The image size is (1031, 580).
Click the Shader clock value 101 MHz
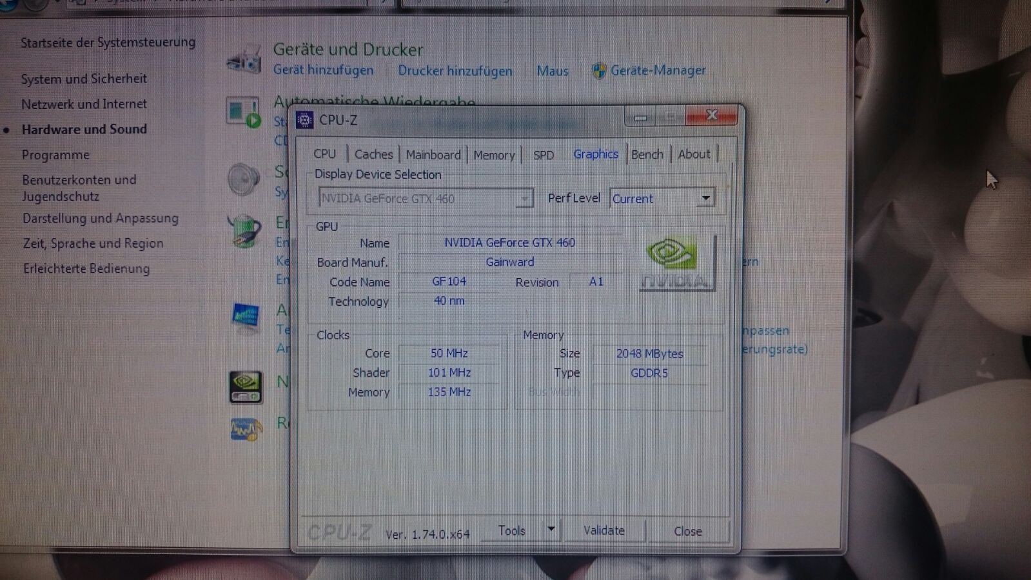[449, 372]
